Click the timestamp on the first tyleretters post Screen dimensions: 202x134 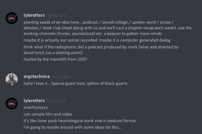click(56, 16)
